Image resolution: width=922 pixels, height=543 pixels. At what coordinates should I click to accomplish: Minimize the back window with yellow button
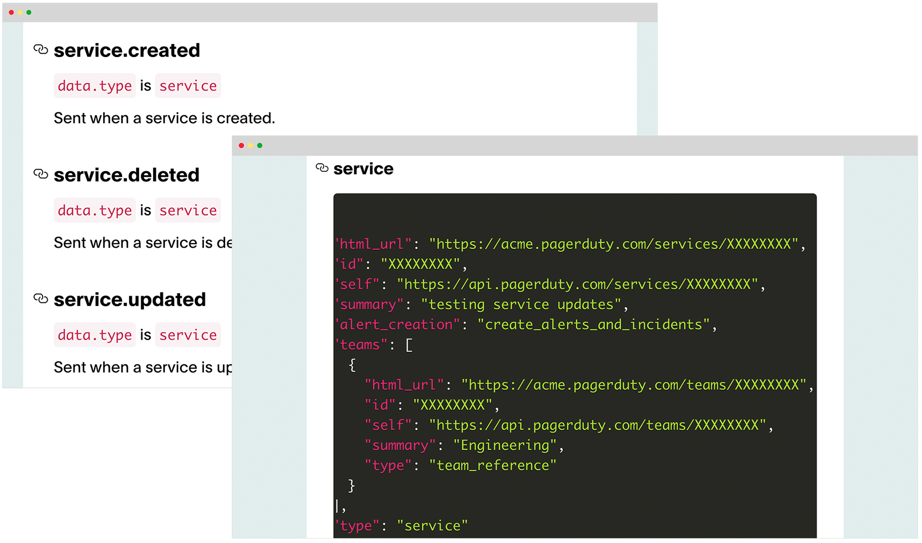20,12
